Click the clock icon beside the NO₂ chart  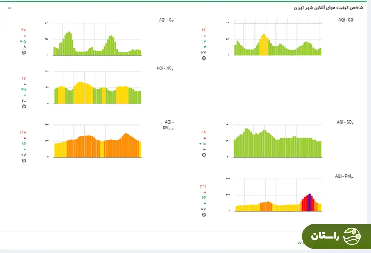[x=24, y=107]
